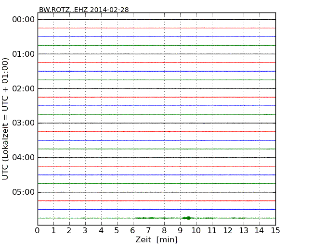The width and height of the screenshot is (313, 250).
Task: Click x-axis tick label 6
Action: point(132,231)
